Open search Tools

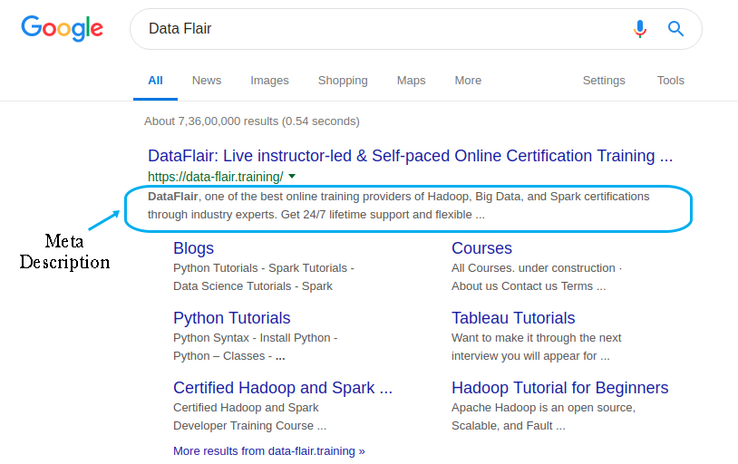coord(671,81)
